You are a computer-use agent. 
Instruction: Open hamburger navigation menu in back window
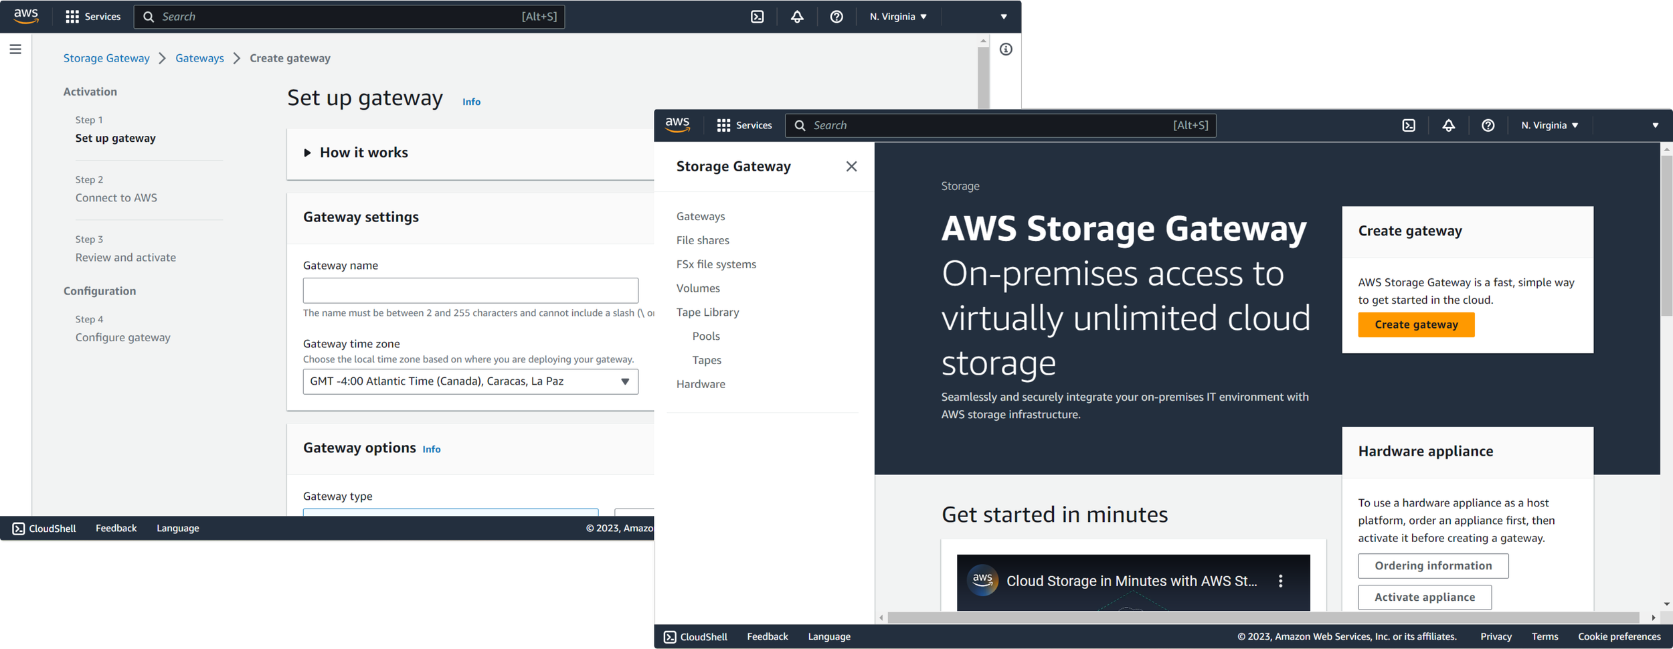[x=15, y=50]
